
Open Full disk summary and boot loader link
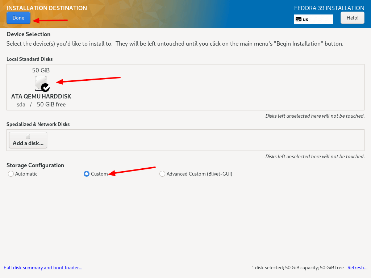(43, 268)
